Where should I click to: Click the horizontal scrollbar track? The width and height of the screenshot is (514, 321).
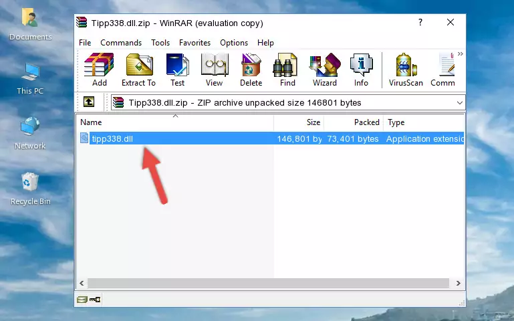[268, 283]
